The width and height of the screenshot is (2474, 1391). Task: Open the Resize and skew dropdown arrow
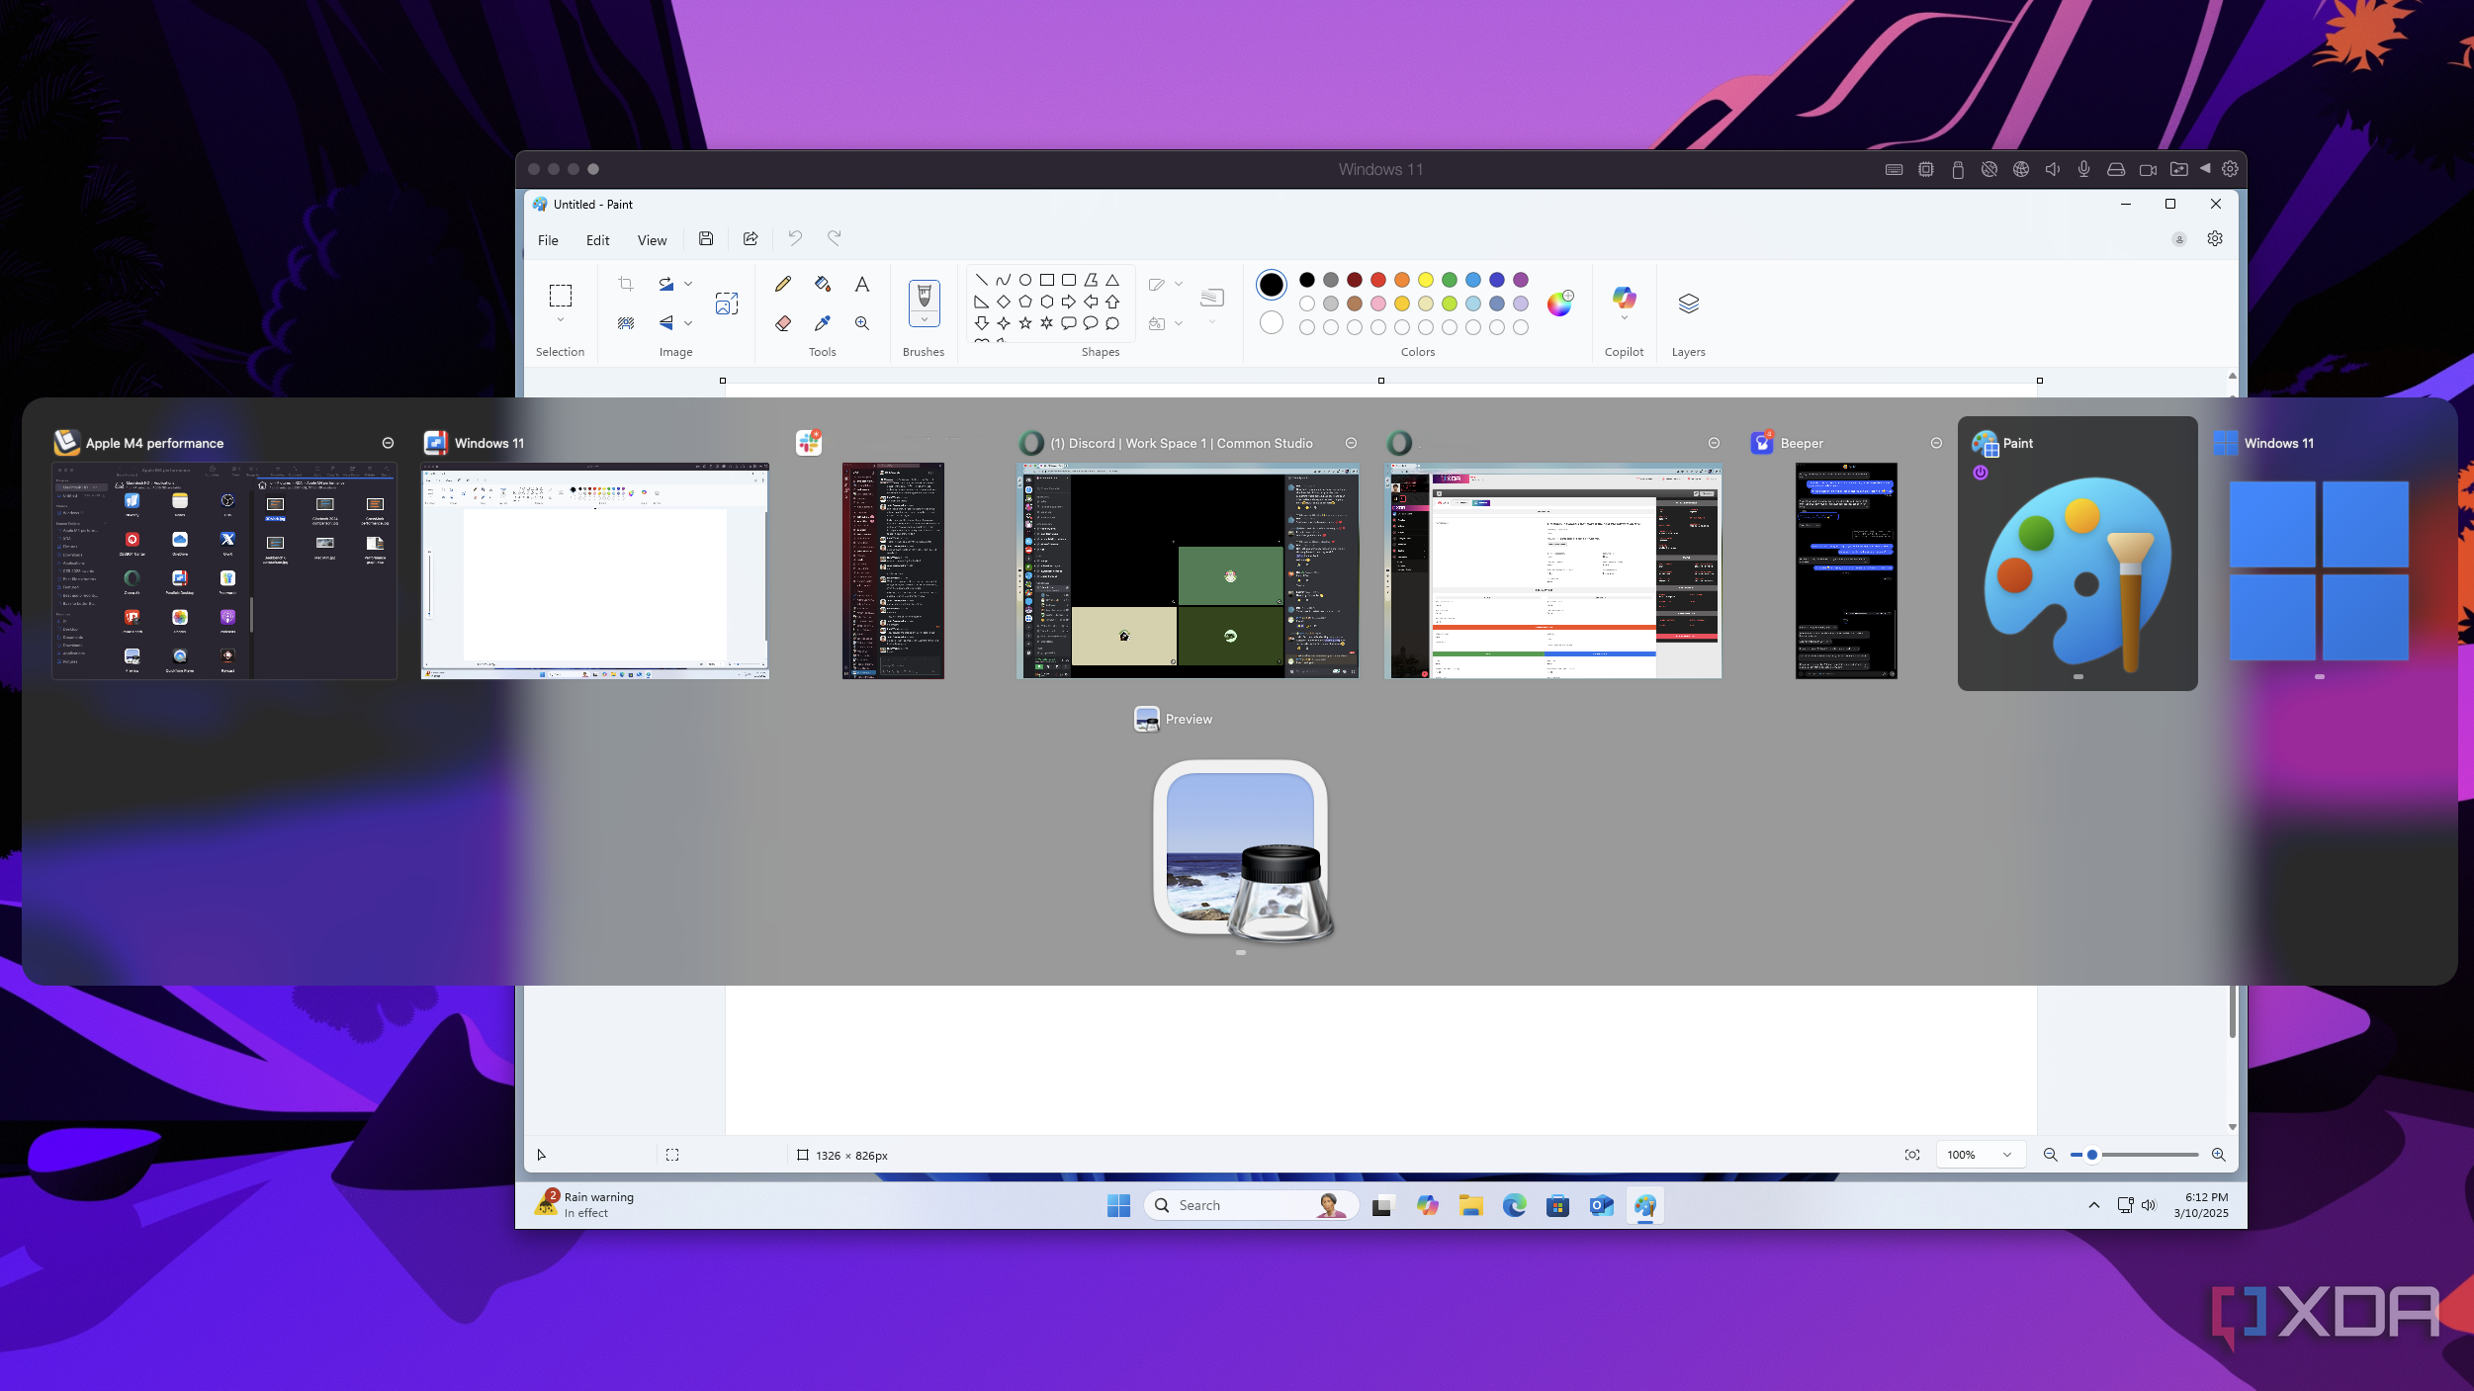[x=688, y=285]
